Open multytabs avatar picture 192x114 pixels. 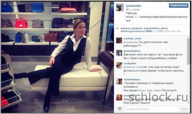tap(119, 65)
